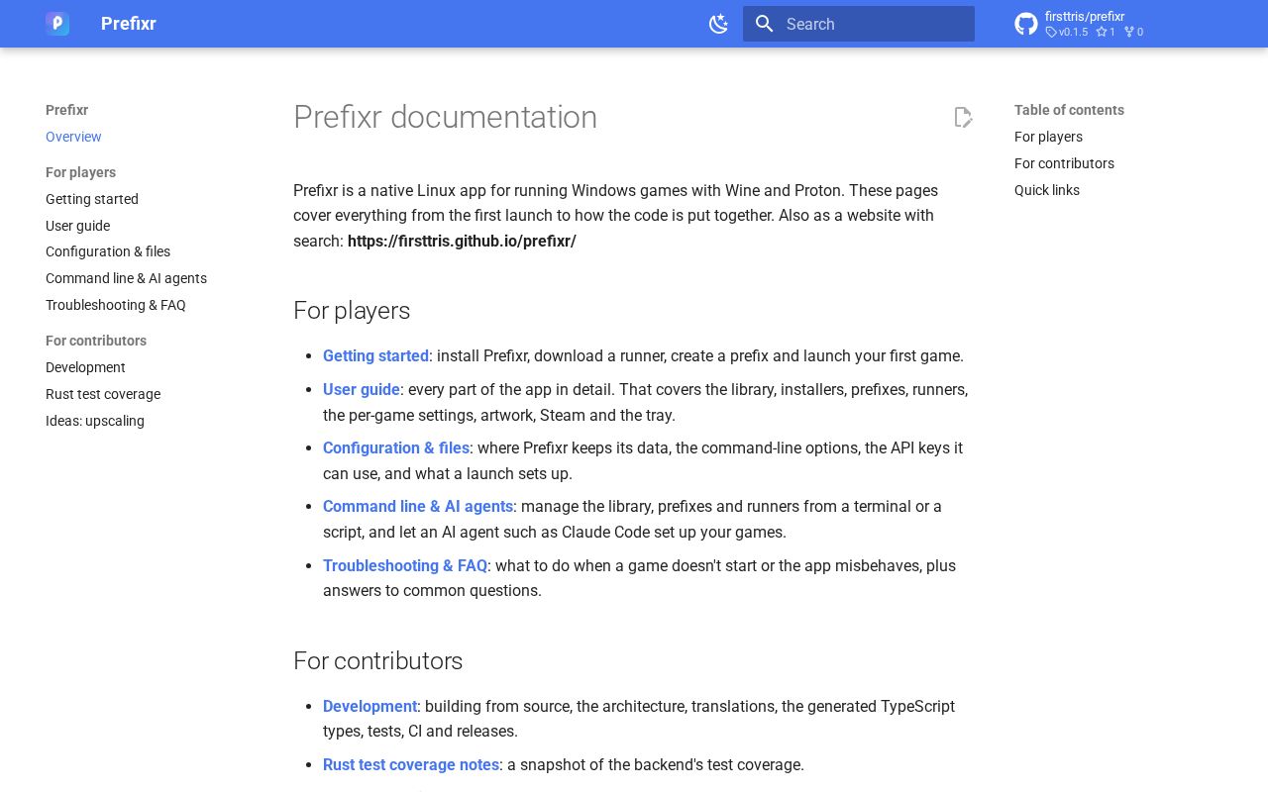Screen dimensions: 1268x792
Task: Follow the Command line & AI agents article link
Action: coord(418,506)
